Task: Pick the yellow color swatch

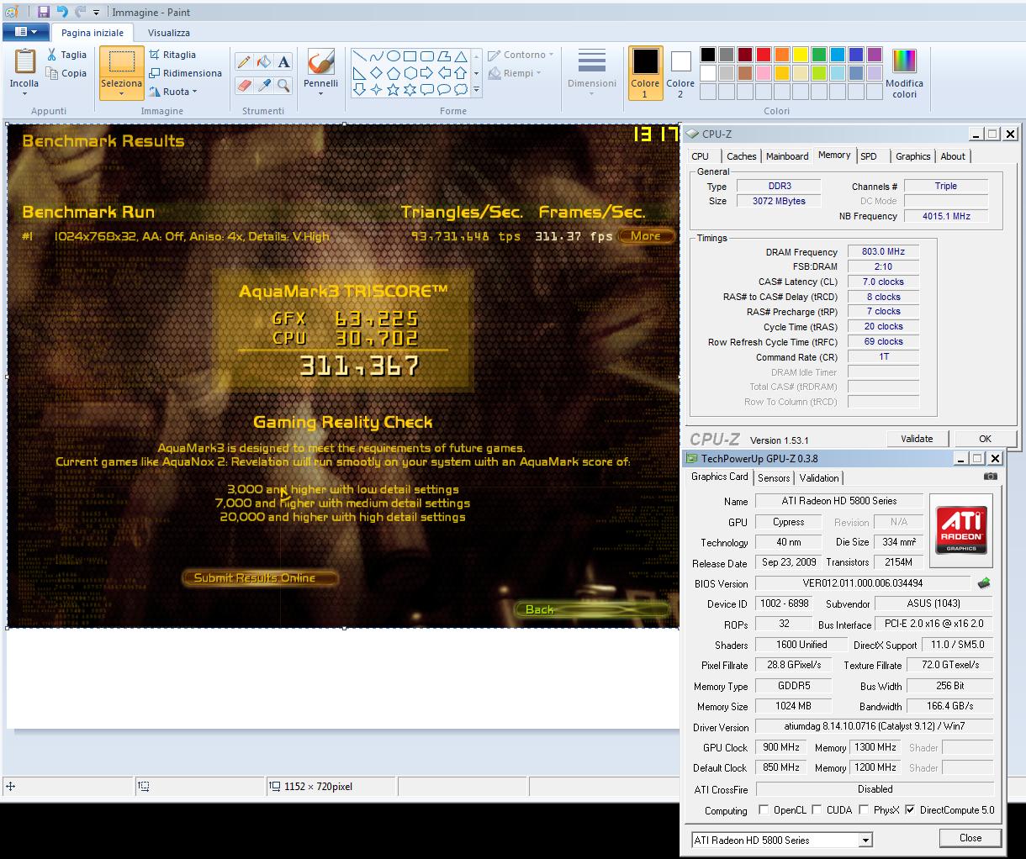Action: pos(801,55)
